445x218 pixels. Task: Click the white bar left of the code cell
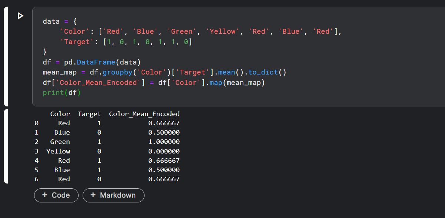6,56
